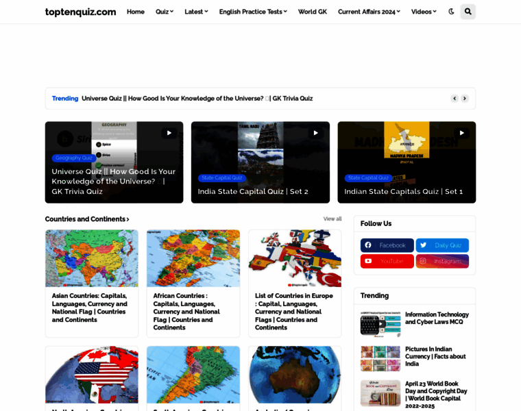Screen dimensions: 521x411
Task: Open the Twitter Daily Quiz button
Action: pos(442,245)
